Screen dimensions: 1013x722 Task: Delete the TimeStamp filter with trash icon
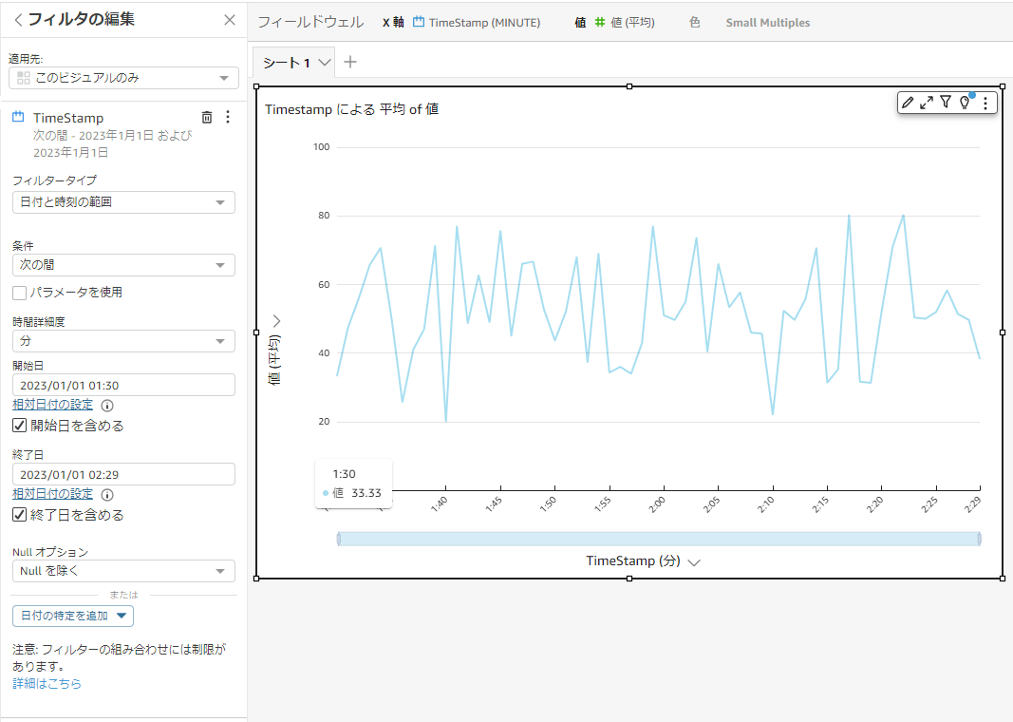[x=207, y=117]
